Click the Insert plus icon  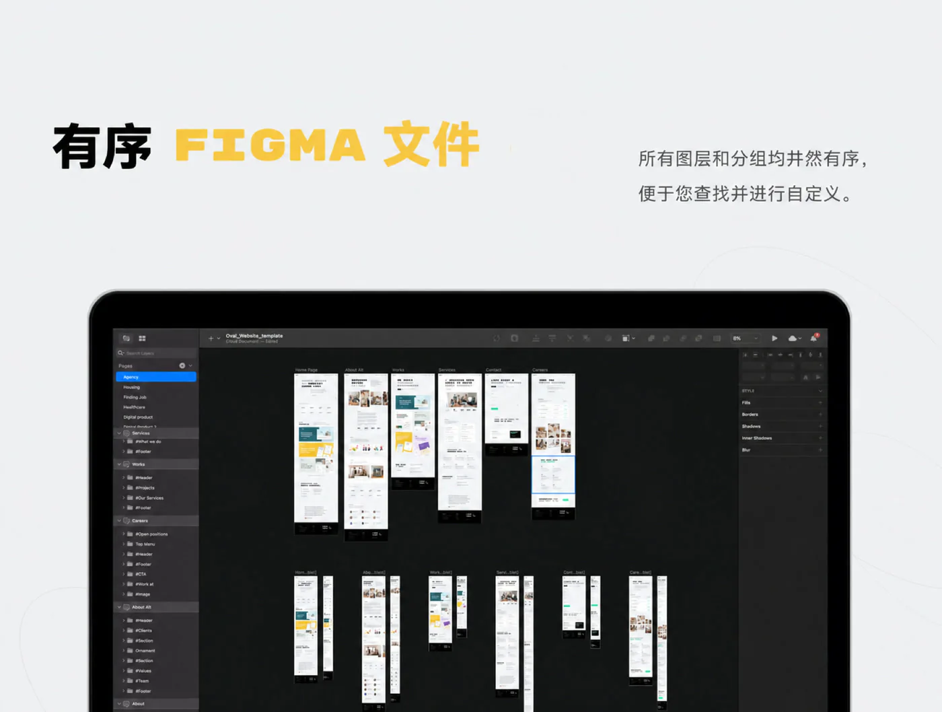(x=211, y=339)
